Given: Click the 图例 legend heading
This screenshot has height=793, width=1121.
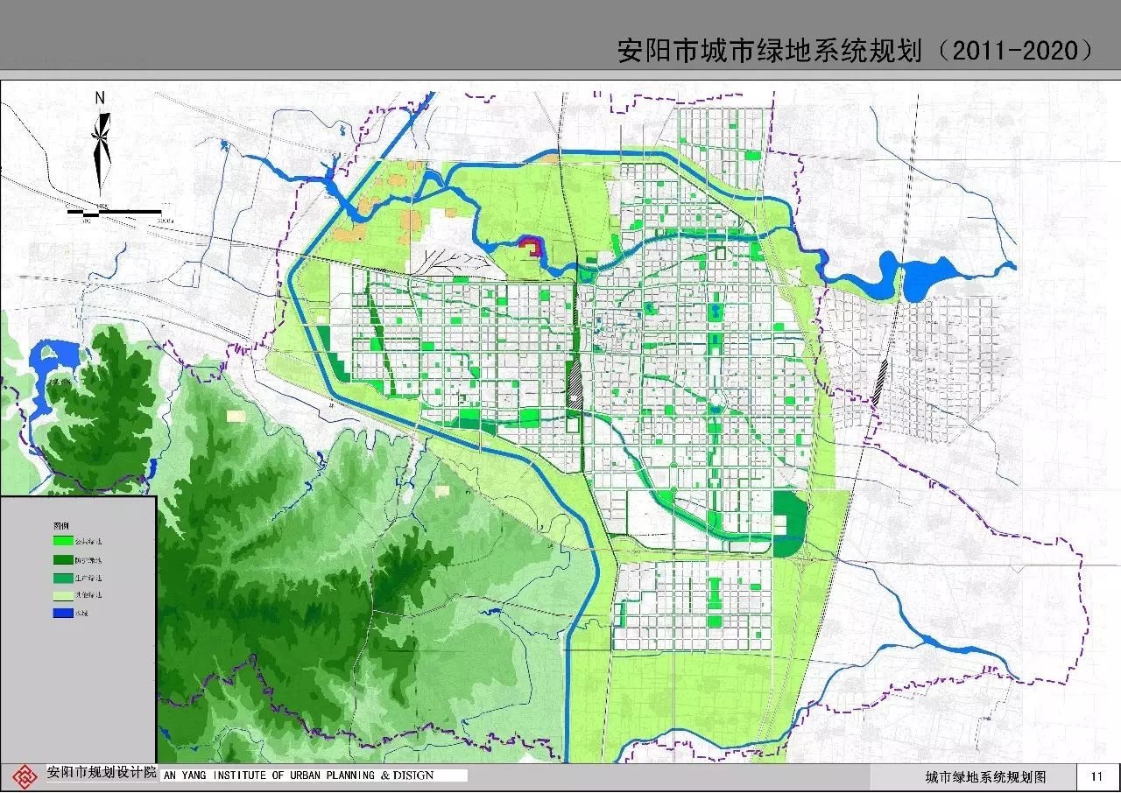Looking at the screenshot, I should 61,526.
